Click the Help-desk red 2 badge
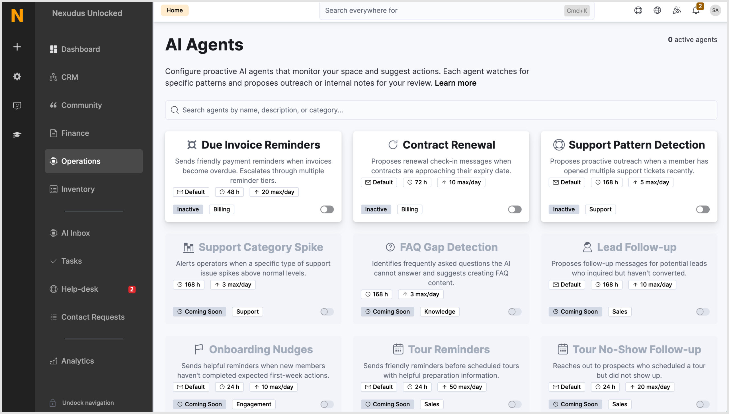 coord(132,289)
